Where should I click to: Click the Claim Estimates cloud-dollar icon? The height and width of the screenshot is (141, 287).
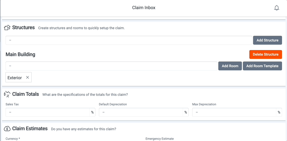(7, 129)
